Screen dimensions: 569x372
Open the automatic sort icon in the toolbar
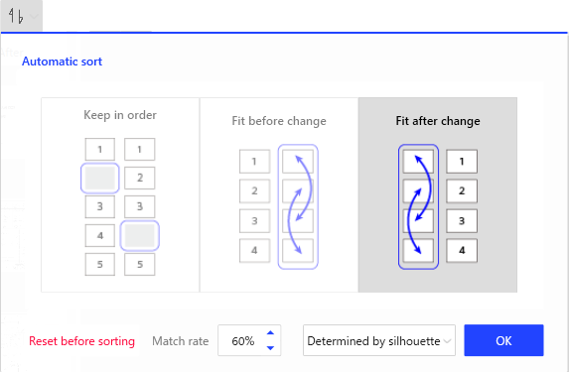(16, 16)
